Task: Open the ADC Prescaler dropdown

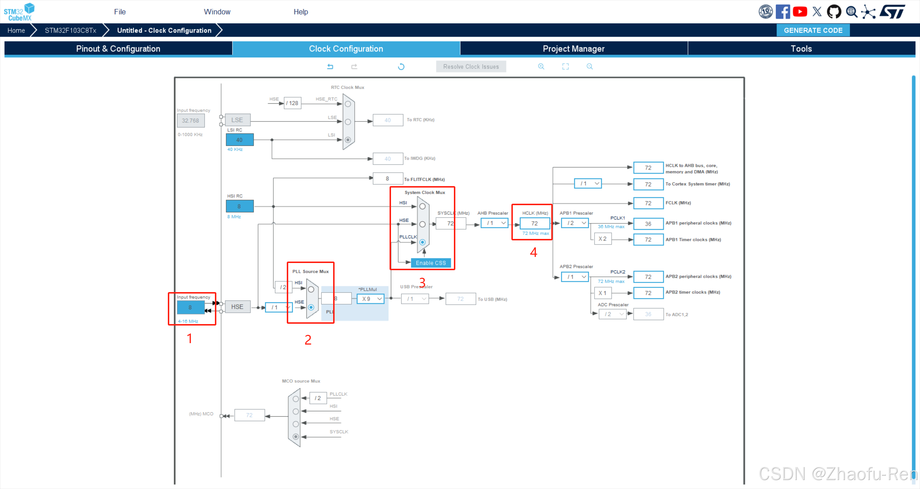Action: click(x=613, y=314)
